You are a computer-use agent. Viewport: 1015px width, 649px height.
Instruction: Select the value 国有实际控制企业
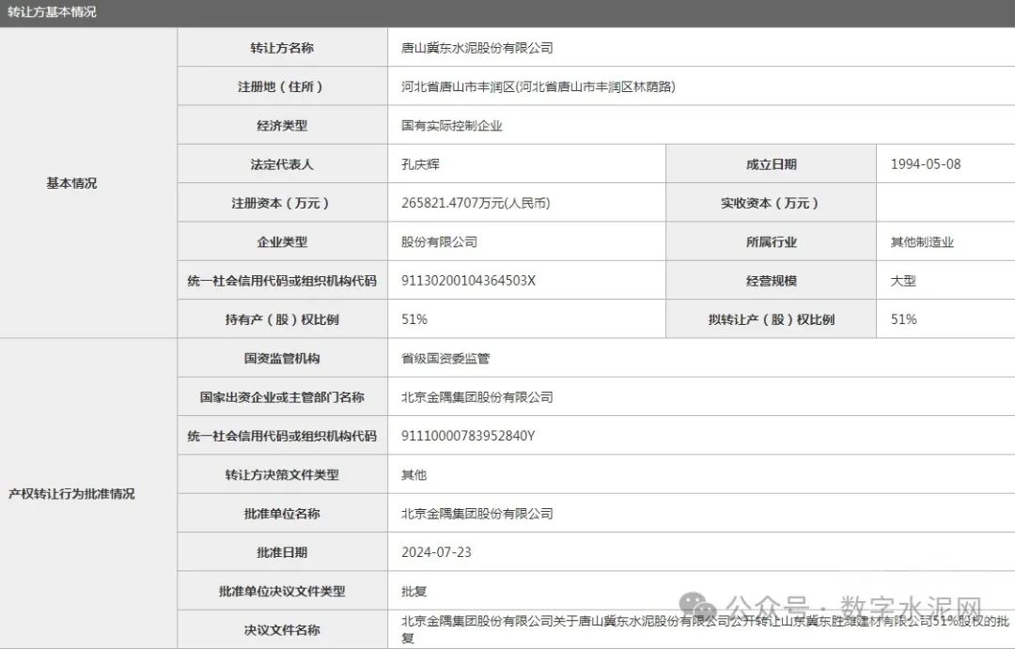pyautogui.click(x=452, y=126)
